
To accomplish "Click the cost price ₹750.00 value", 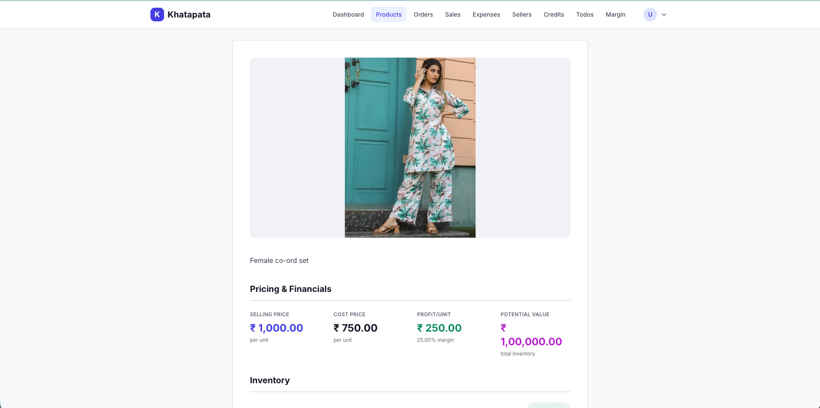I will pos(355,328).
